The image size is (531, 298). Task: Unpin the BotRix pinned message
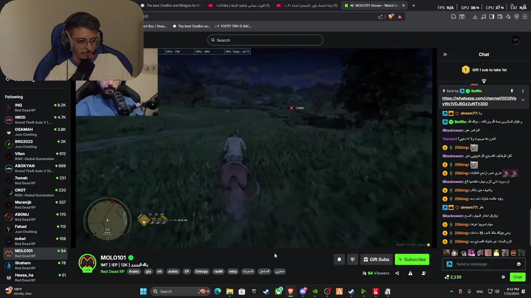pyautogui.click(x=512, y=91)
